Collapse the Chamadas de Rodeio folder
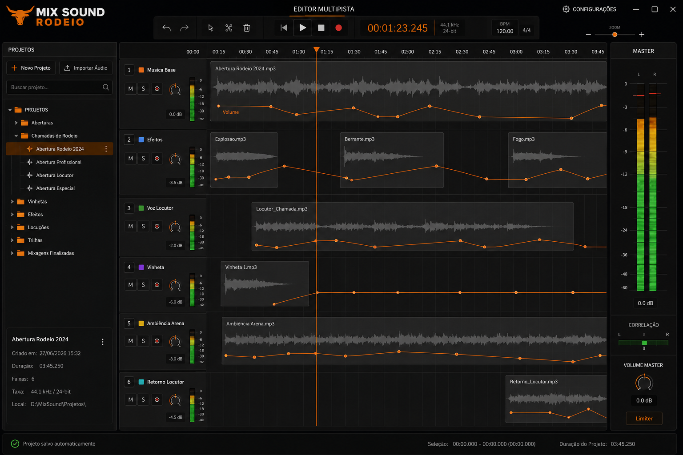Image resolution: width=683 pixels, height=455 pixels. coord(16,136)
